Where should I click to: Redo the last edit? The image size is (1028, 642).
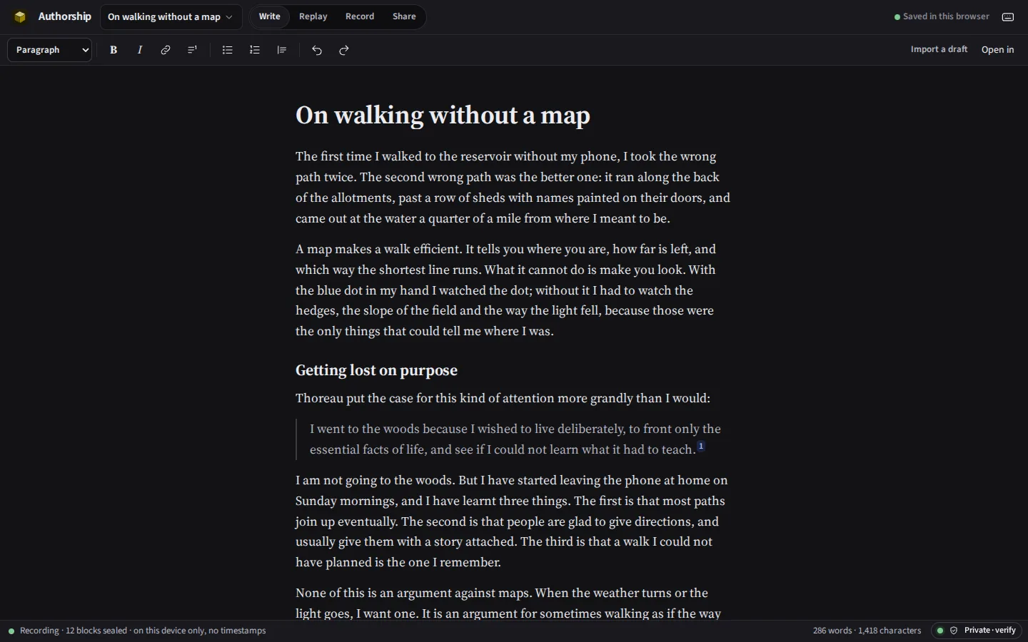tap(344, 50)
